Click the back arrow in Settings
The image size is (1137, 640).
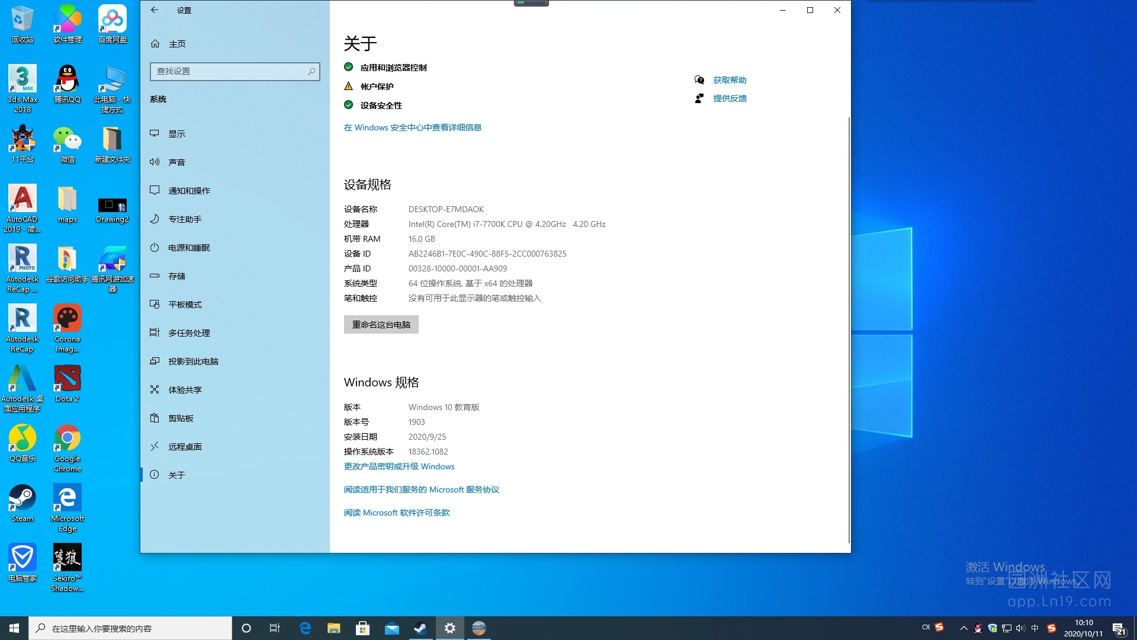(155, 10)
